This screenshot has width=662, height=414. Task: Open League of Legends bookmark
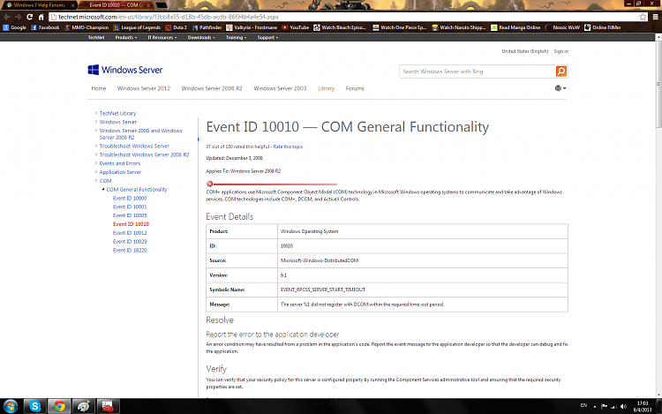[x=137, y=27]
